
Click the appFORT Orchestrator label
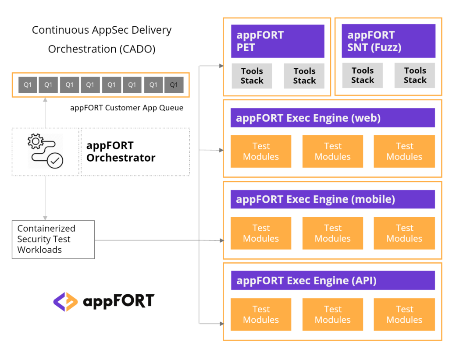click(x=121, y=152)
